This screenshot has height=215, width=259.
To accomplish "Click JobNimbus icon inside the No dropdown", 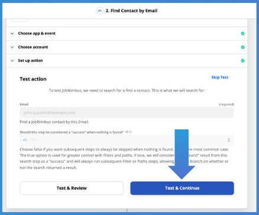I will point(25,140).
